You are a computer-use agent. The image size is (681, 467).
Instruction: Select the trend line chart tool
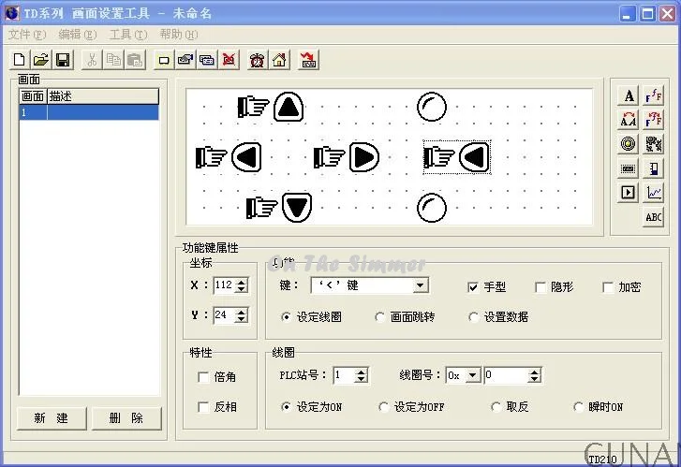tap(653, 192)
